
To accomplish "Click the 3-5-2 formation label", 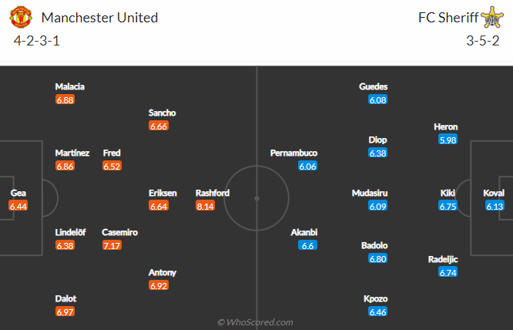I will (482, 40).
